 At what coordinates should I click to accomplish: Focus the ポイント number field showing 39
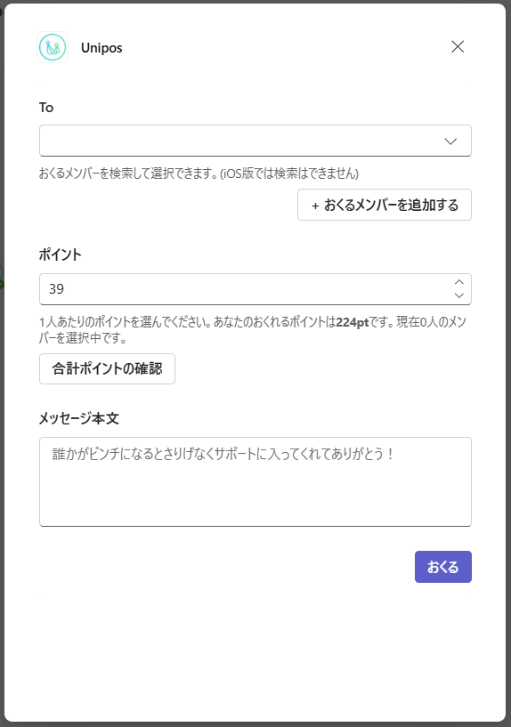tap(255, 289)
